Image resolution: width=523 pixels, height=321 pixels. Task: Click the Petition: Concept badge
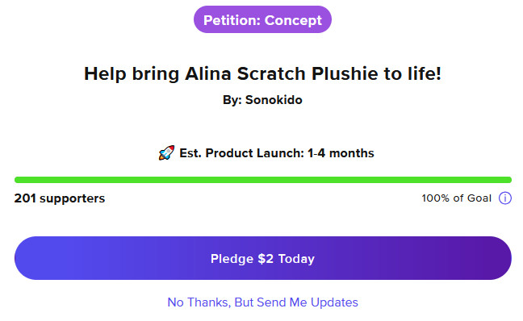(262, 19)
